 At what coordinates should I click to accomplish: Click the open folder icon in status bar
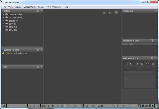click(4, 106)
